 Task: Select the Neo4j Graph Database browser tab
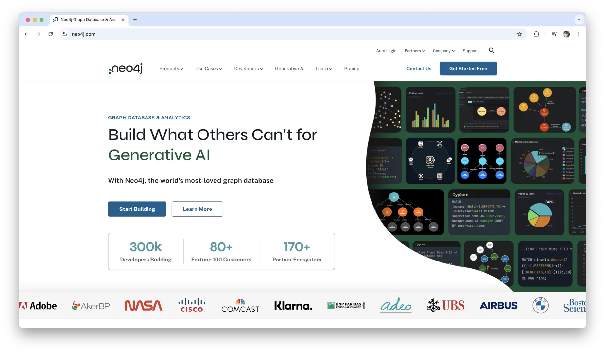coord(88,20)
